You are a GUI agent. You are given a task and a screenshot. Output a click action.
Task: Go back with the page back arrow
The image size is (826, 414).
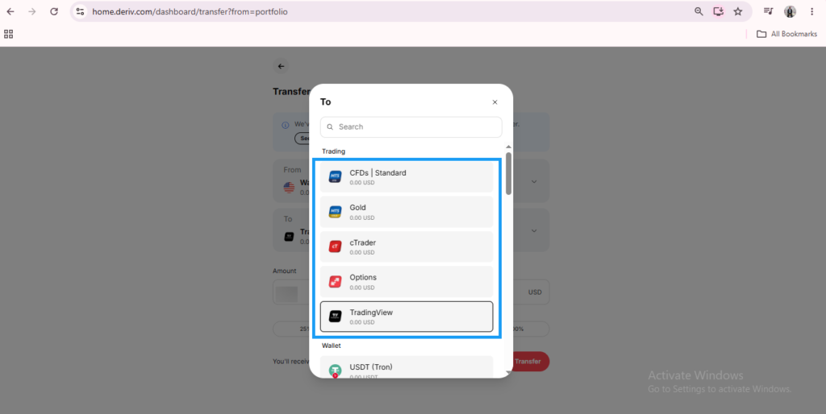(x=281, y=66)
